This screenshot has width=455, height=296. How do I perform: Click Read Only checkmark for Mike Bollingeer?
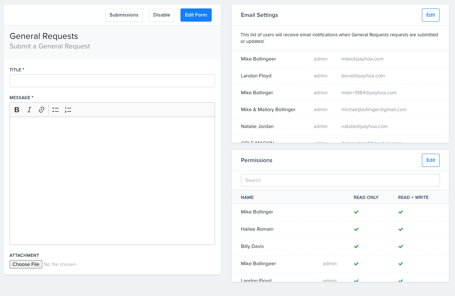[x=356, y=264]
